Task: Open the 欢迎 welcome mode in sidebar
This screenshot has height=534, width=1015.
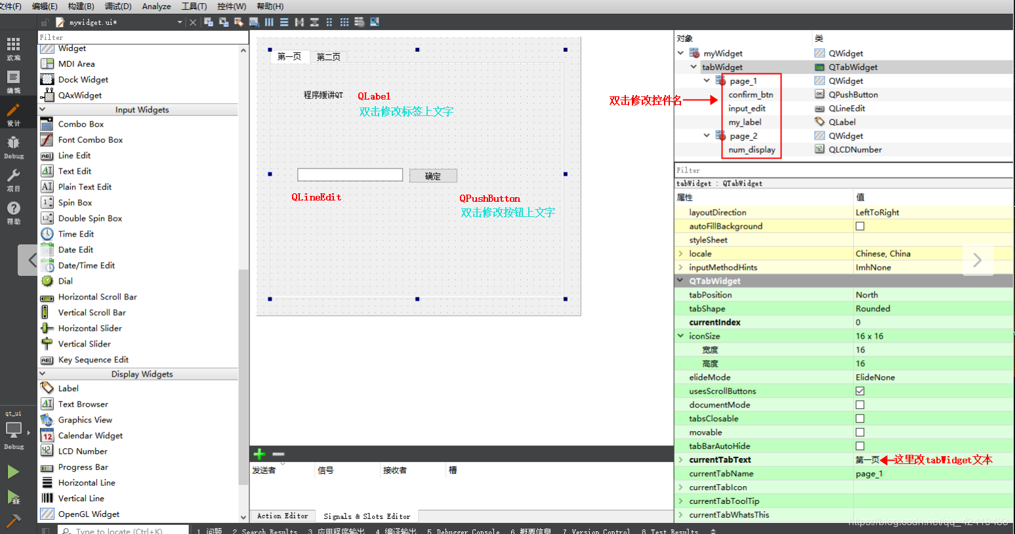Action: 14,48
